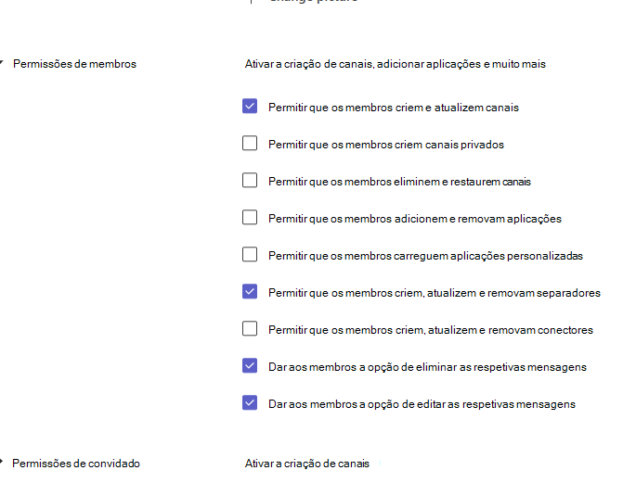623x483 pixels.
Task: Click label Dar aos membros opção de editar mensagens
Action: coord(422,404)
